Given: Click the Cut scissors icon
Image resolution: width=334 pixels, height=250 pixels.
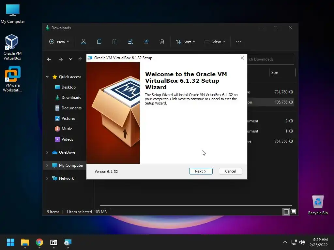Looking at the screenshot, I should pos(83,42).
